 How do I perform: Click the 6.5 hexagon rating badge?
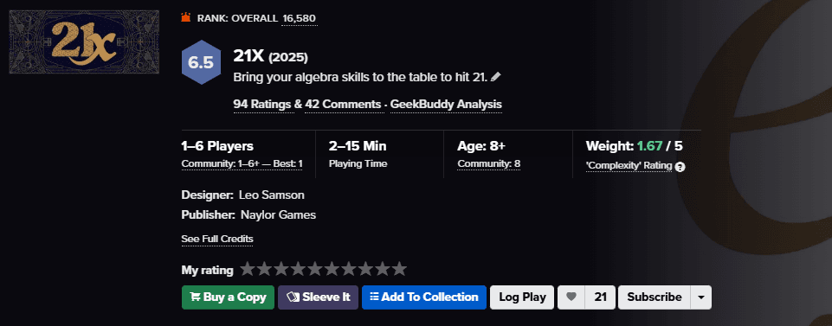click(201, 62)
